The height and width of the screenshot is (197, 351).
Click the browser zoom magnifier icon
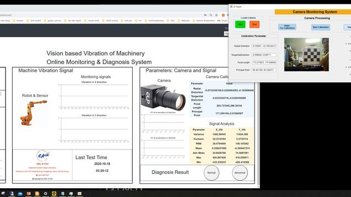(x=211, y=15)
